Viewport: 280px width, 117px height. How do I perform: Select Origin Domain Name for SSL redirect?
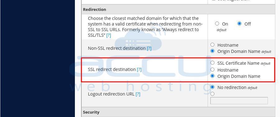coord(212,76)
